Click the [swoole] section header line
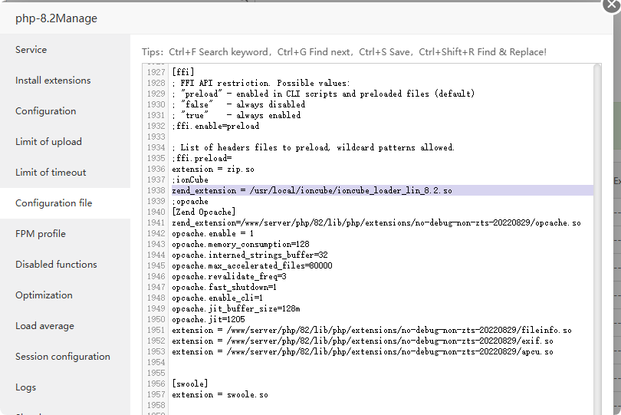The height and width of the screenshot is (415, 621). [190, 384]
